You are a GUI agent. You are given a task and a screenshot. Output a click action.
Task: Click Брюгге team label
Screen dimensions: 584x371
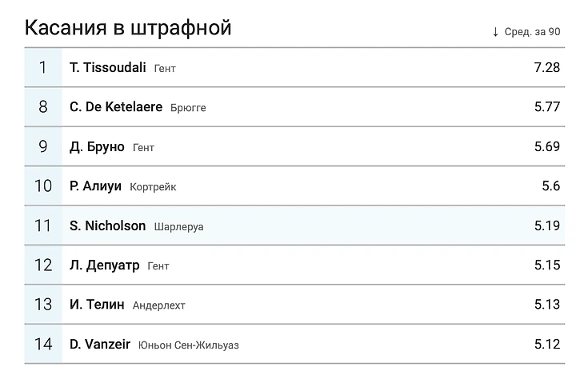[x=188, y=108]
